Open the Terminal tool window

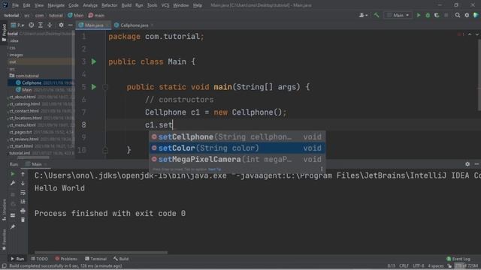click(x=95, y=259)
